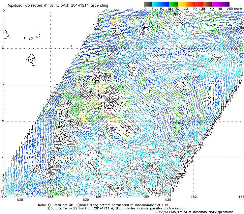Click the '35' label under the color bar
Image resolution: width=244 pixels, height=214 pixels.
point(203,9)
